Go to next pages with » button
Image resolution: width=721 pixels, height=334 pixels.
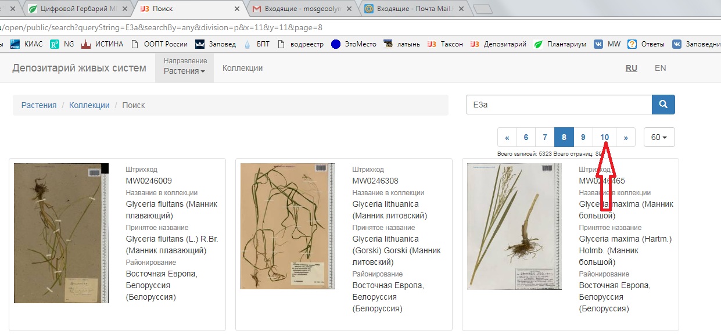626,138
